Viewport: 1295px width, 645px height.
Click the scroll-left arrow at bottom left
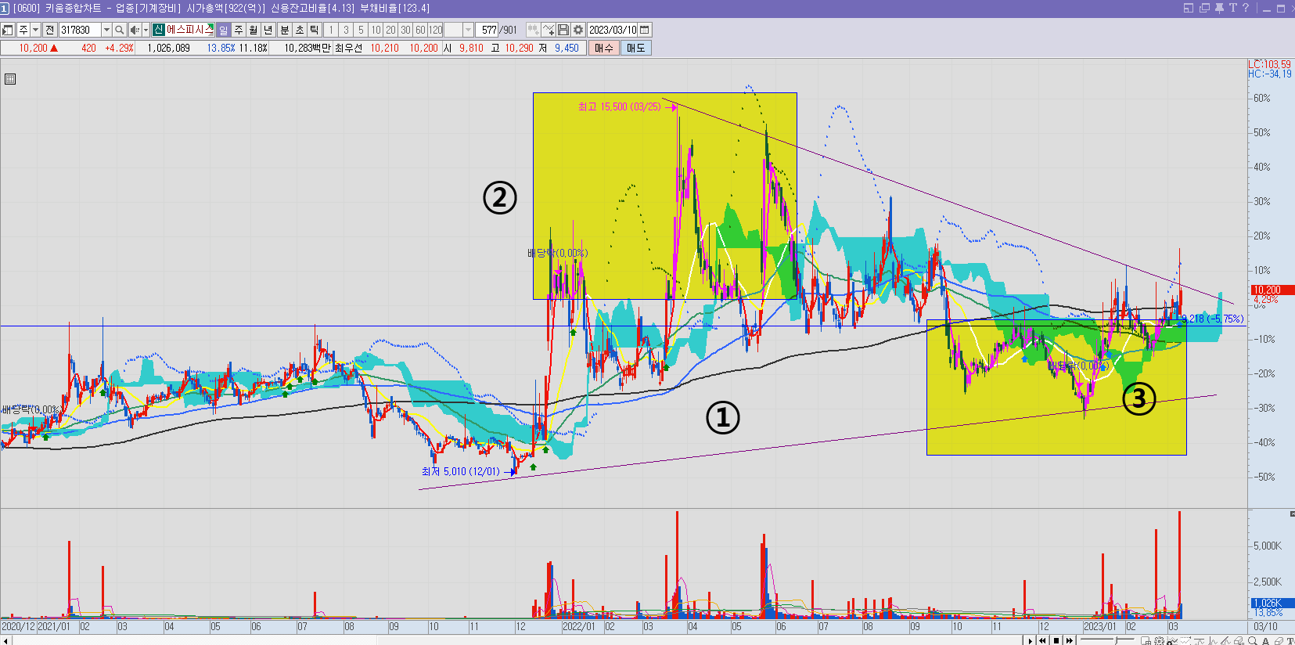pyautogui.click(x=6, y=640)
